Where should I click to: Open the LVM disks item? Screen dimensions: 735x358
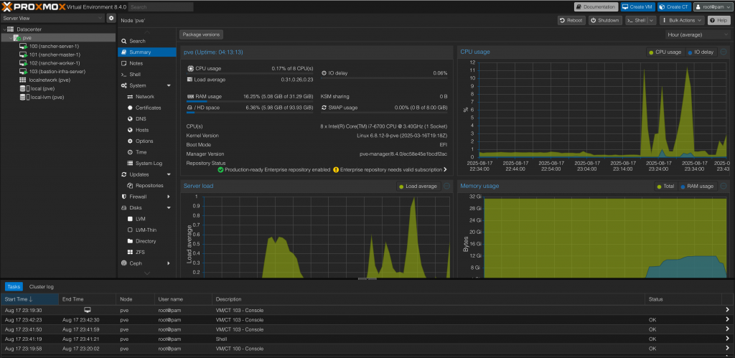146,219
